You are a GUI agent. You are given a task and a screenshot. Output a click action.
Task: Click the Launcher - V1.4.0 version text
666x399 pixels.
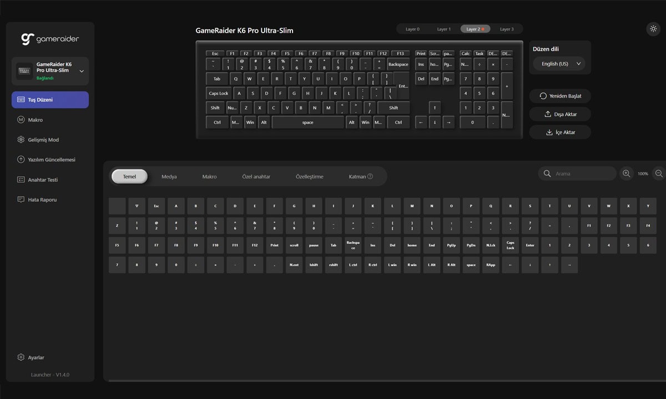coord(50,375)
